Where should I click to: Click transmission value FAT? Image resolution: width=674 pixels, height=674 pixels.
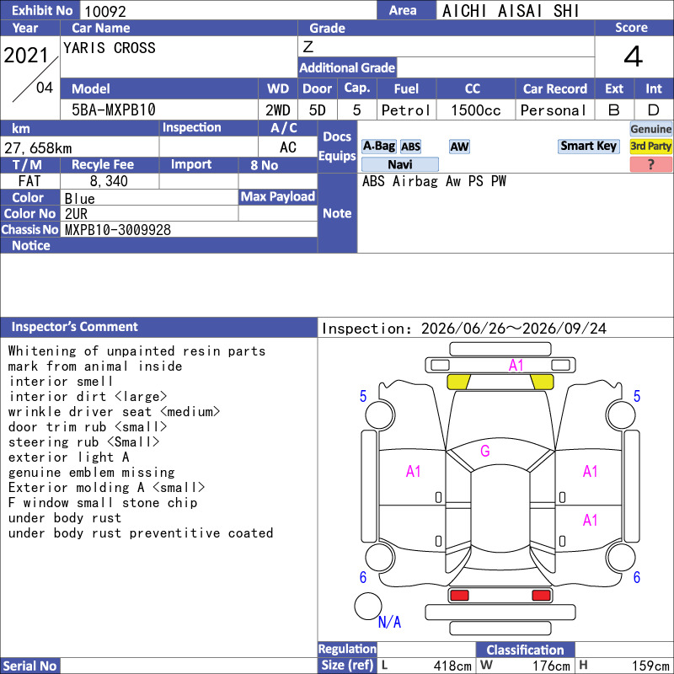coord(29,181)
